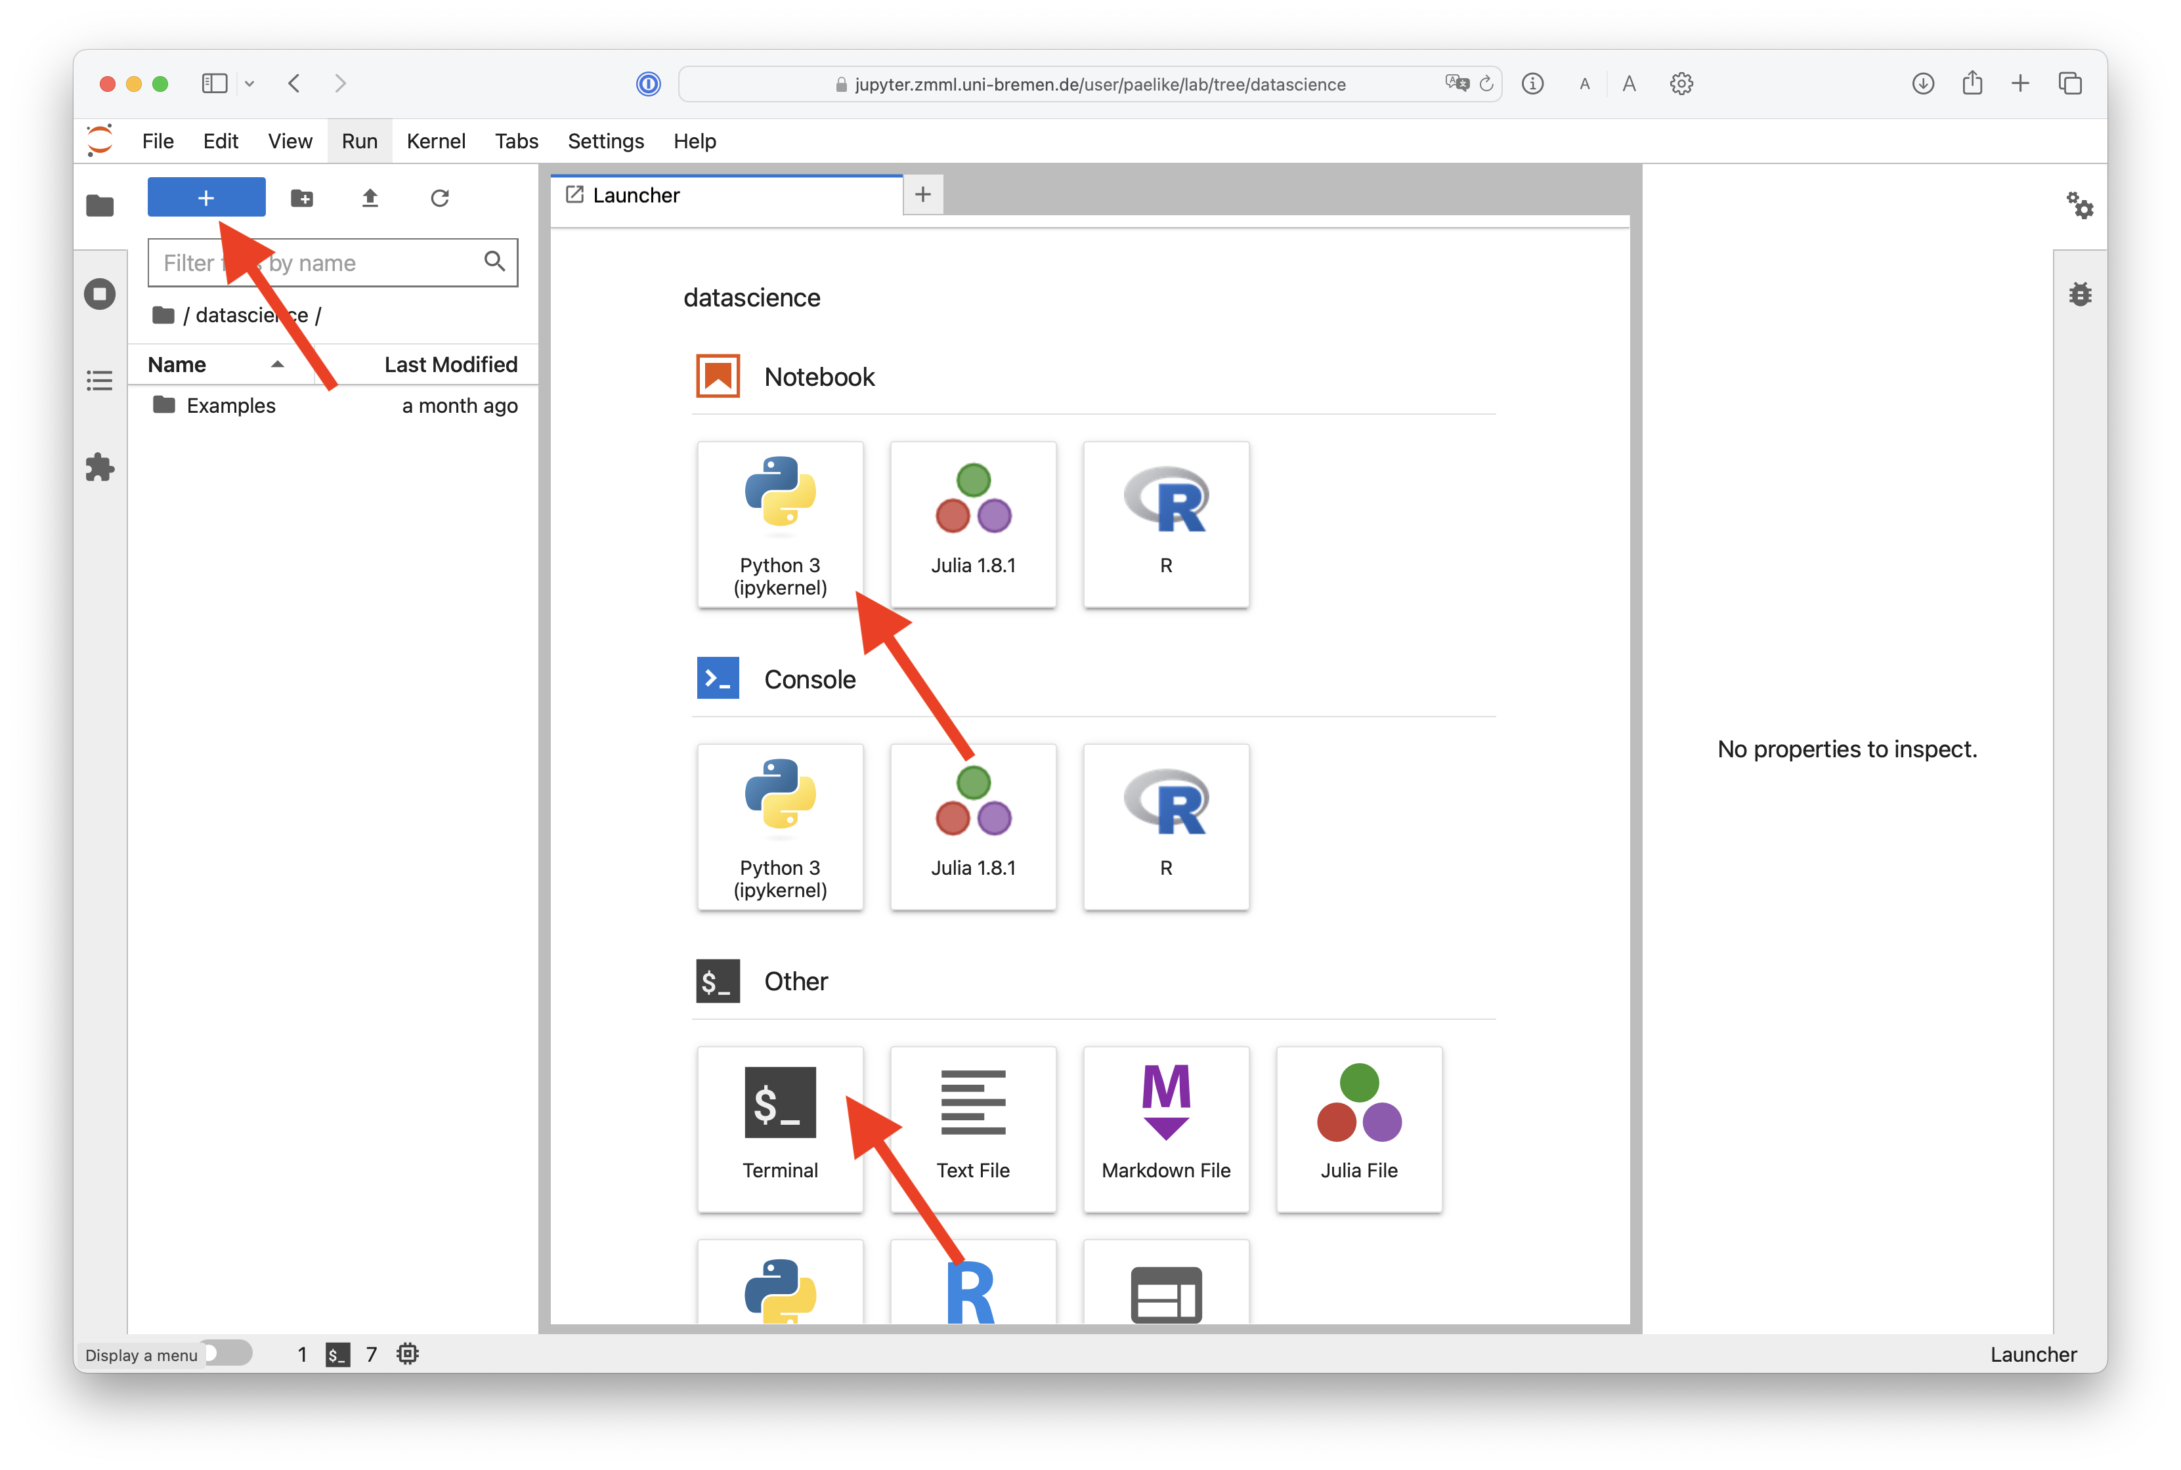Click the 'a month ago' modified date
The width and height of the screenshot is (2181, 1470).
(x=460, y=406)
